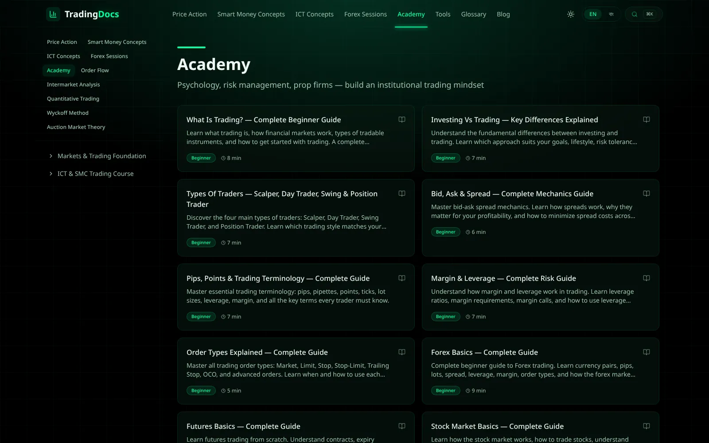709x443 pixels.
Task: Click the ⌘K shortcut badge
Action: point(650,14)
